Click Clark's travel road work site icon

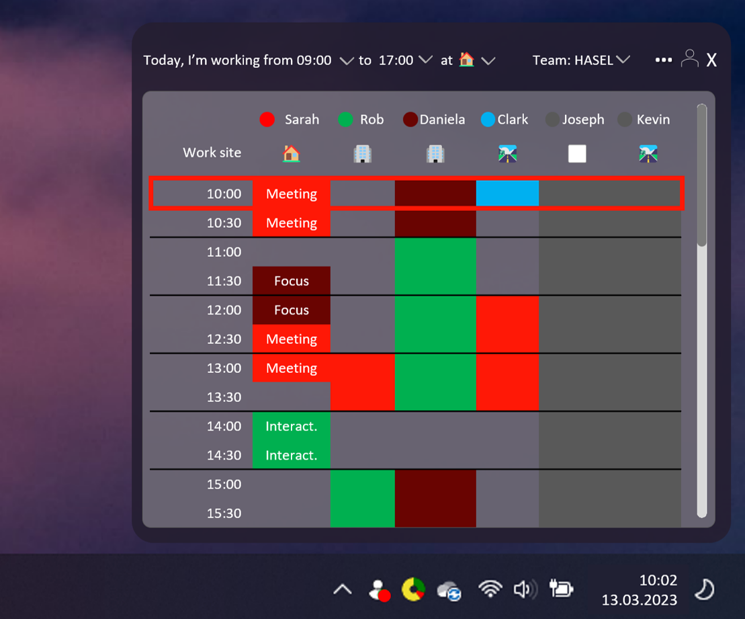507,154
